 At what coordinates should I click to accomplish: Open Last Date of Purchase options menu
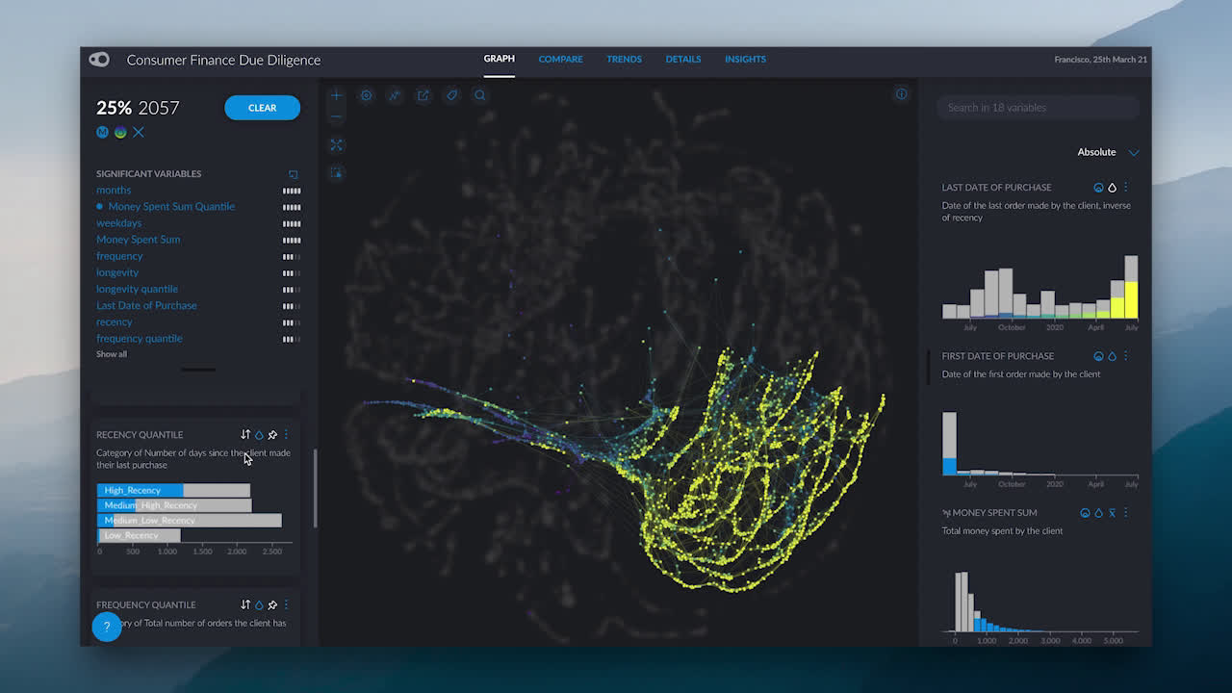point(1126,188)
